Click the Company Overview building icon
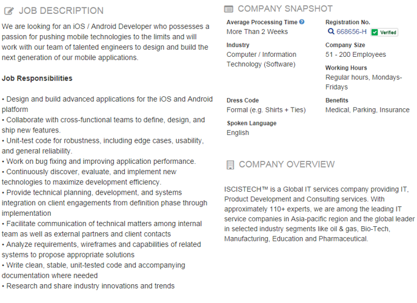The height and width of the screenshot is (303, 417). [230, 165]
